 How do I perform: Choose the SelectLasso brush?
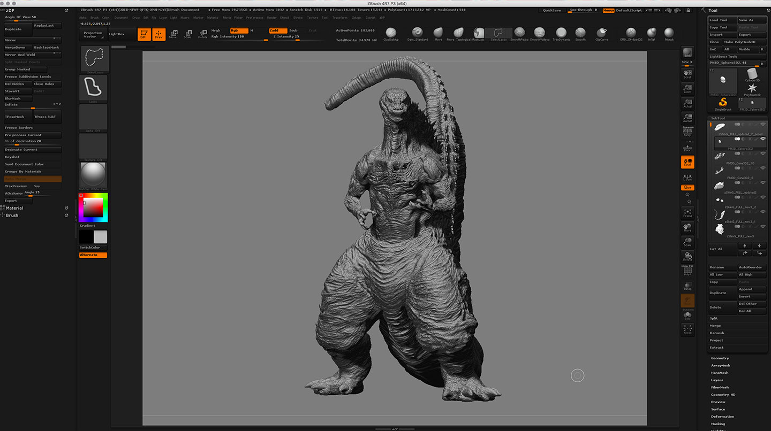pos(498,34)
